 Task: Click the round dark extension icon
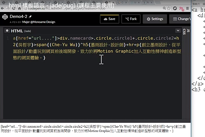175,8
